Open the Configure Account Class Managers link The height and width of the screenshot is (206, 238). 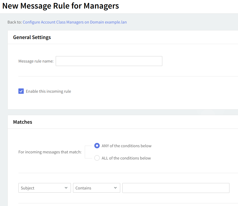(x=75, y=22)
